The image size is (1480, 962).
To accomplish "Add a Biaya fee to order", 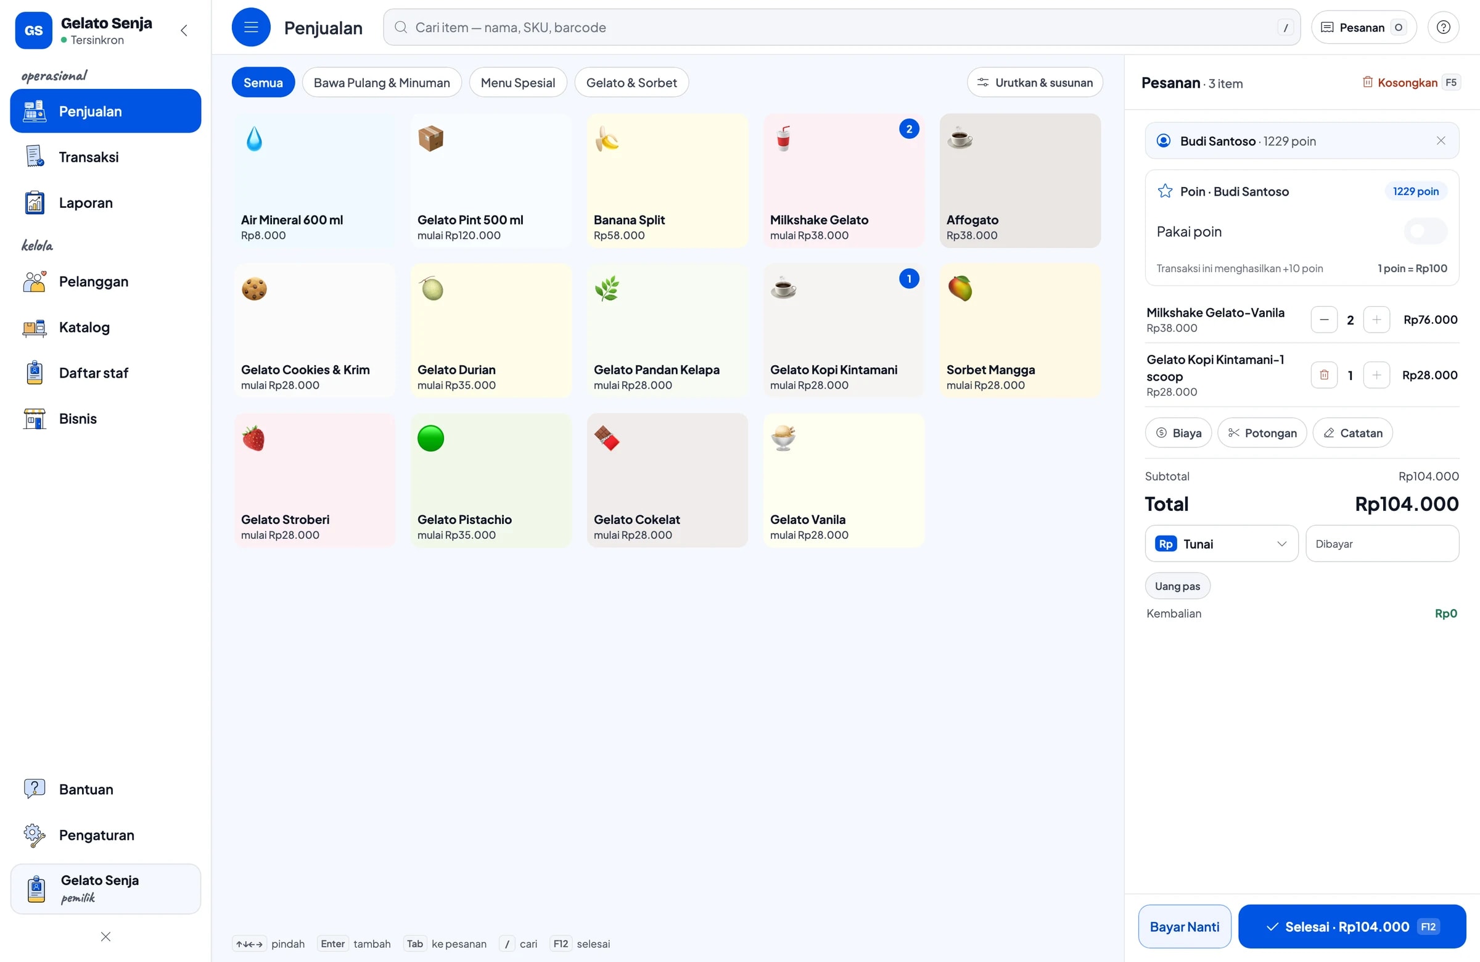I will 1178,433.
